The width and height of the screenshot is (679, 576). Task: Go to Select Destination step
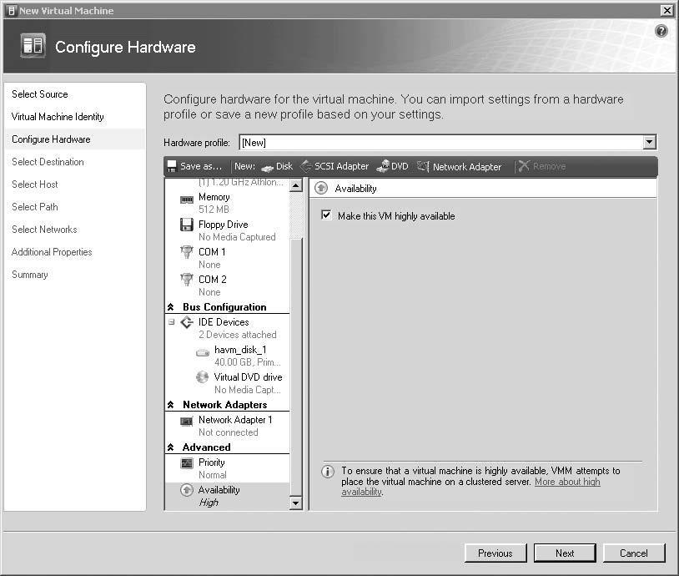pyautogui.click(x=48, y=162)
